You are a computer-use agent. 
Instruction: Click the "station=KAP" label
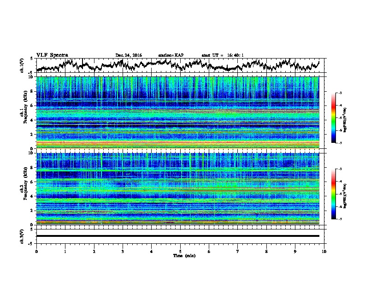(x=171, y=55)
